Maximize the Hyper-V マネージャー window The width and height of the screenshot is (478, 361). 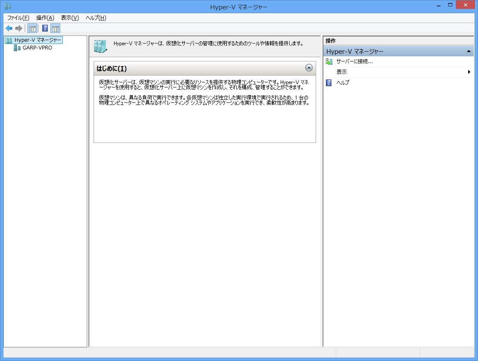click(x=450, y=5)
